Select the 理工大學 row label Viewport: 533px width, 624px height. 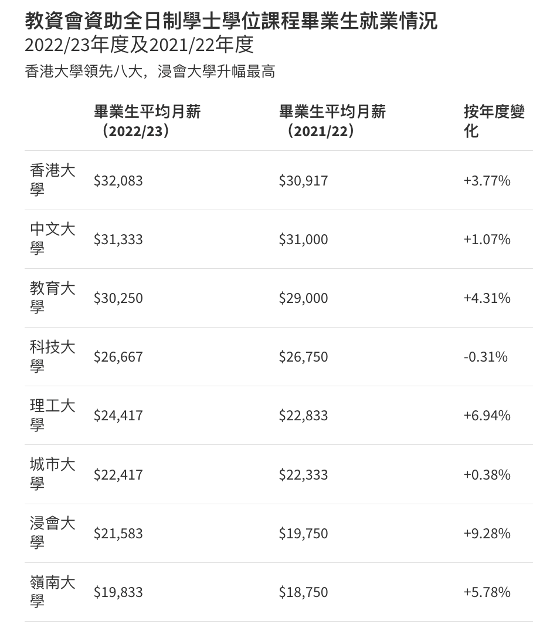(x=52, y=416)
